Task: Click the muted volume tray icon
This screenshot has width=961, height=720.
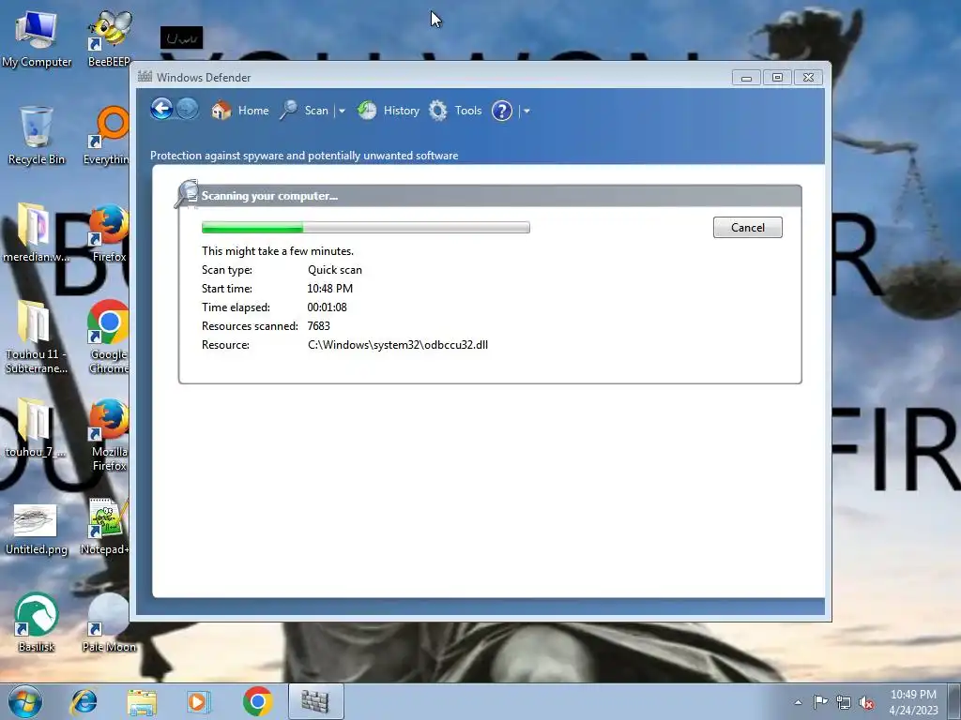Action: coord(866,702)
